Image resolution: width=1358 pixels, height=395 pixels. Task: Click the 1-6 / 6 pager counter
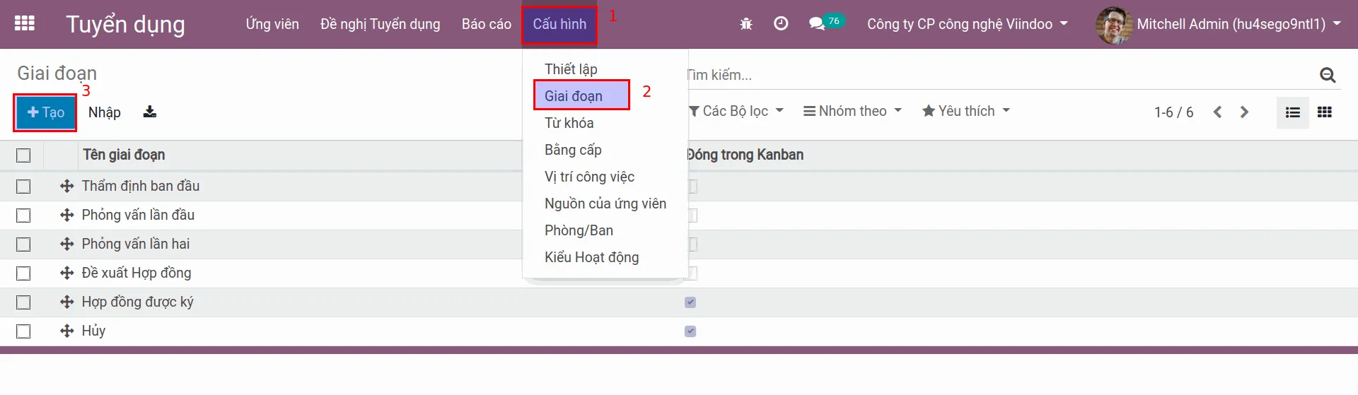point(1173,112)
